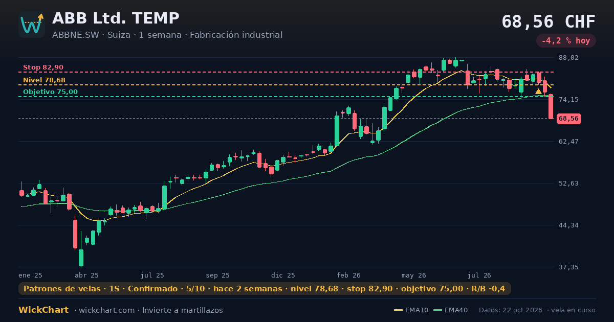Click the feb 26 date axis label
This screenshot has width=614, height=322.
pos(349,275)
